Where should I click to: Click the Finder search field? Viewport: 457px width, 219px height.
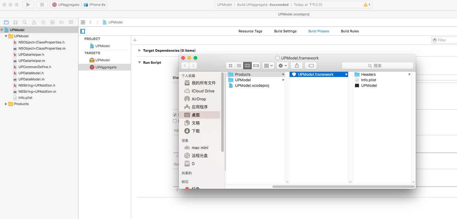377,66
